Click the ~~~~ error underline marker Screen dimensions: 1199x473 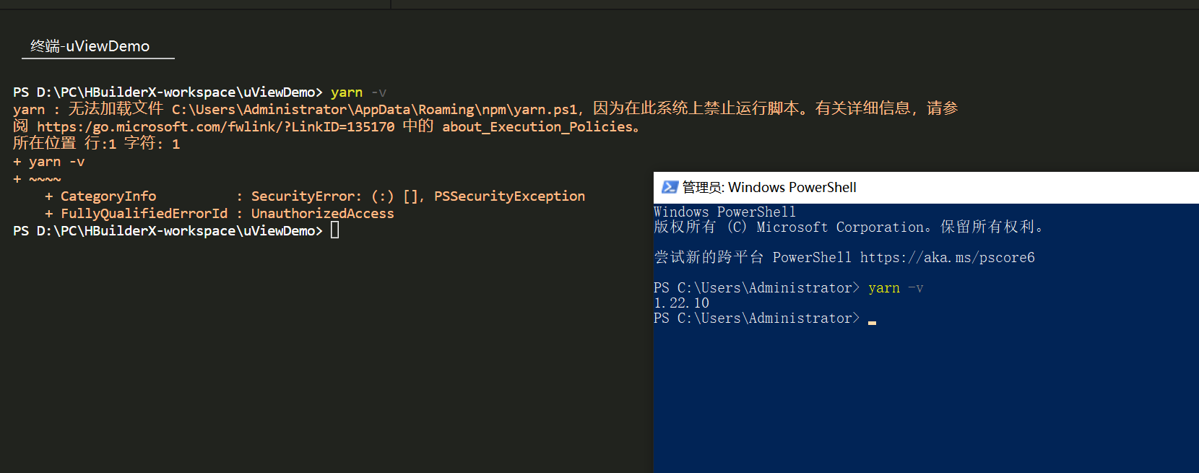pyautogui.click(x=45, y=179)
